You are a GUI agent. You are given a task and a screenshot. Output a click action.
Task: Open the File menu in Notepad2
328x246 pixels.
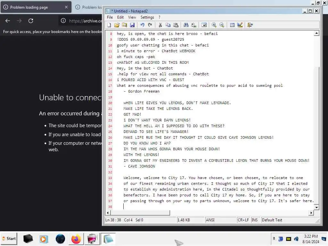(x=110, y=17)
